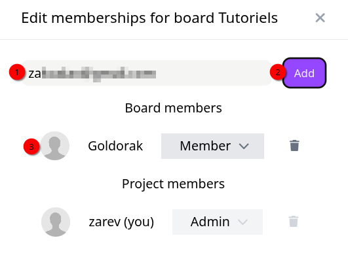Click the red number 2 marker

(x=278, y=72)
